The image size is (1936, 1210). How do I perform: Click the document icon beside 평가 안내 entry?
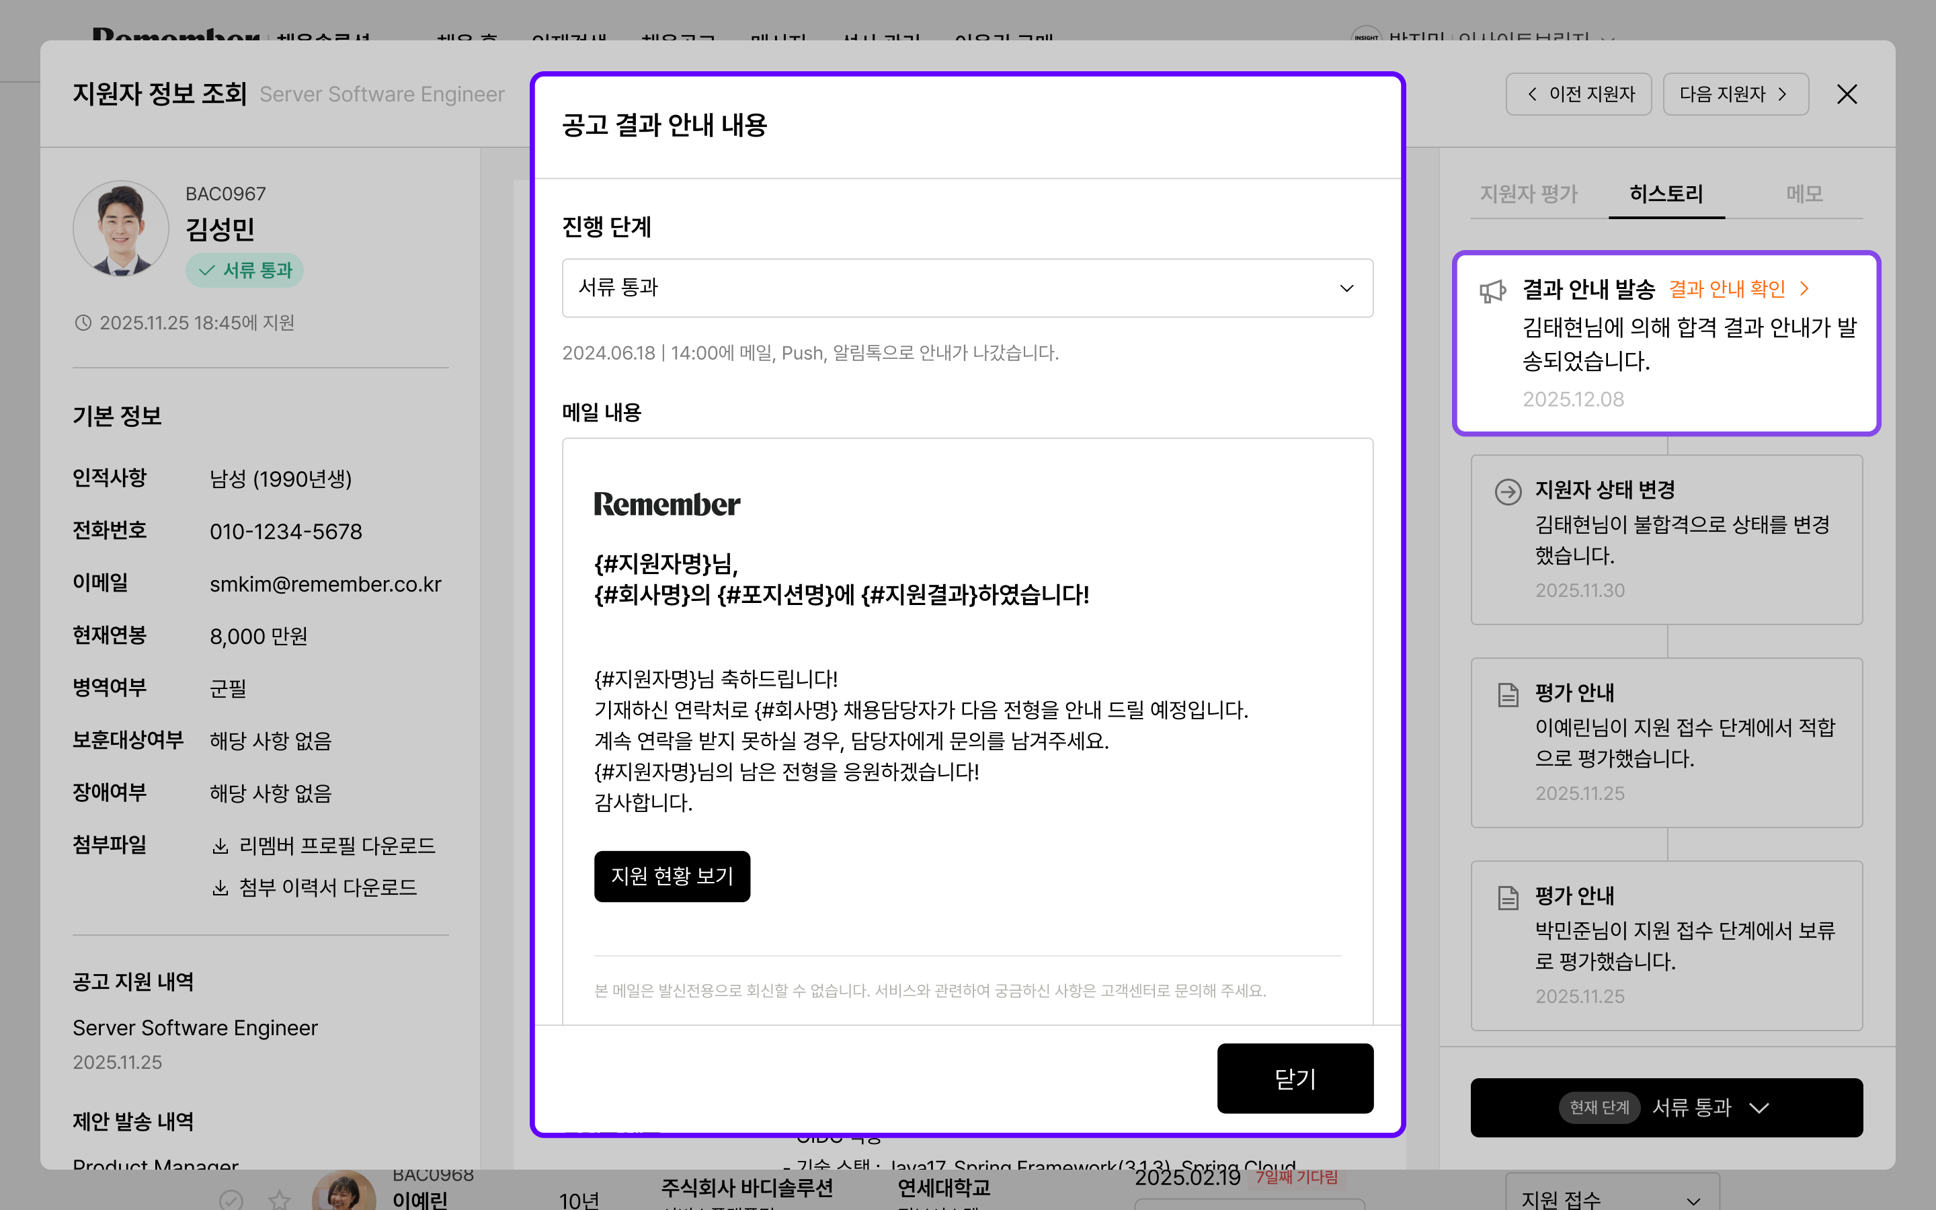click(x=1508, y=694)
